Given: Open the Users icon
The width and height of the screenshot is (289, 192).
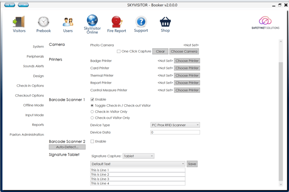Looking at the screenshot, I should 68,22.
